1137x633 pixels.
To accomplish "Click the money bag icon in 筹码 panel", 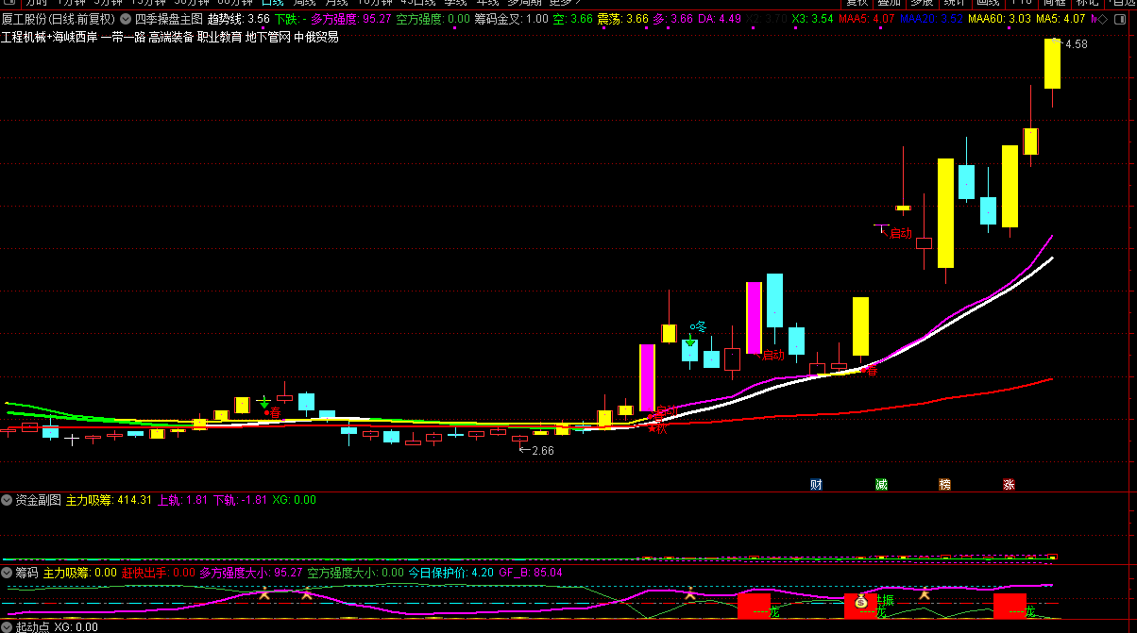I will (x=860, y=601).
